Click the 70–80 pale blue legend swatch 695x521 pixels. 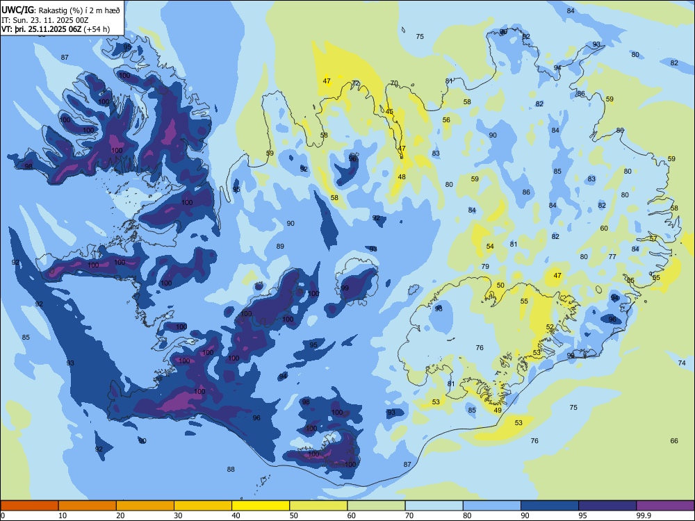[x=434, y=506]
